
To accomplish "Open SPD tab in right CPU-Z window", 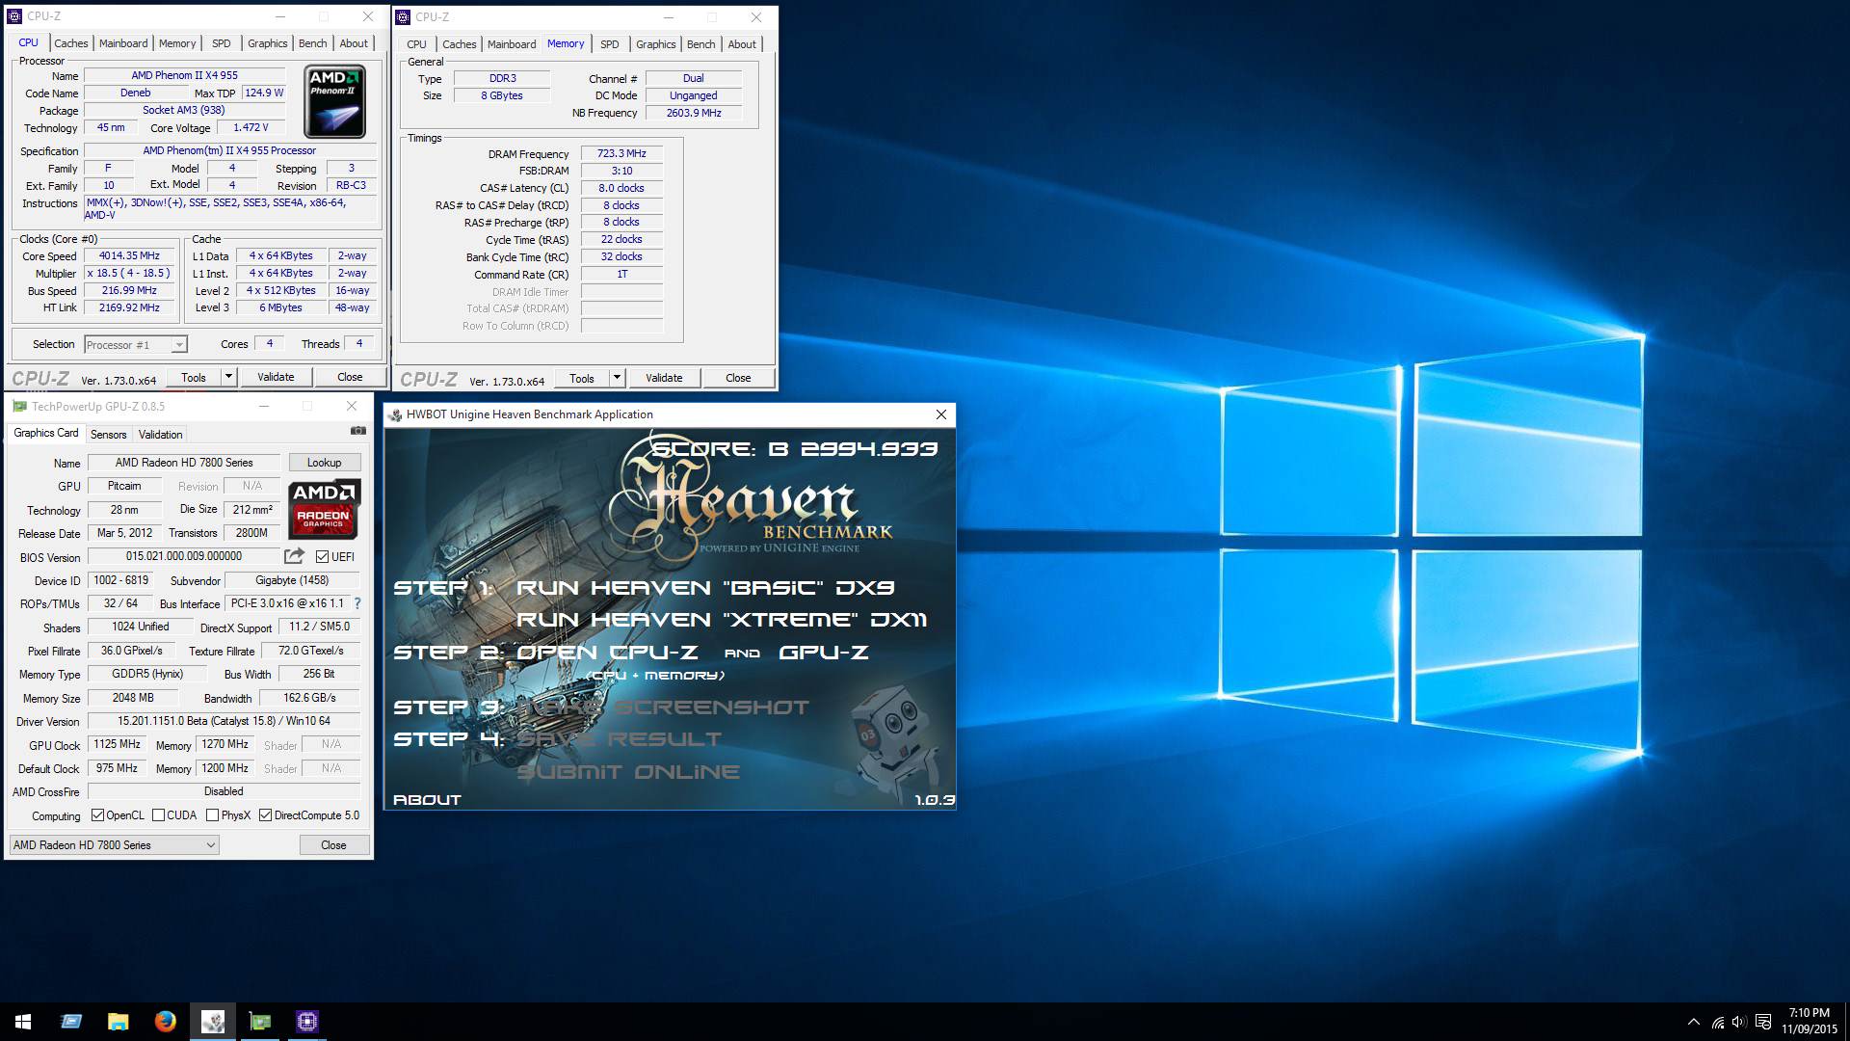I will pos(609,44).
